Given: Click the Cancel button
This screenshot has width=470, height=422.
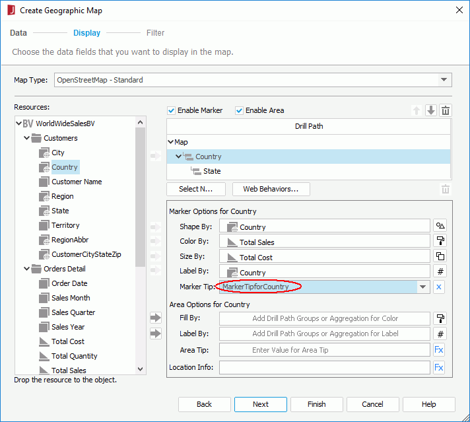Looking at the screenshot, I should [x=372, y=404].
